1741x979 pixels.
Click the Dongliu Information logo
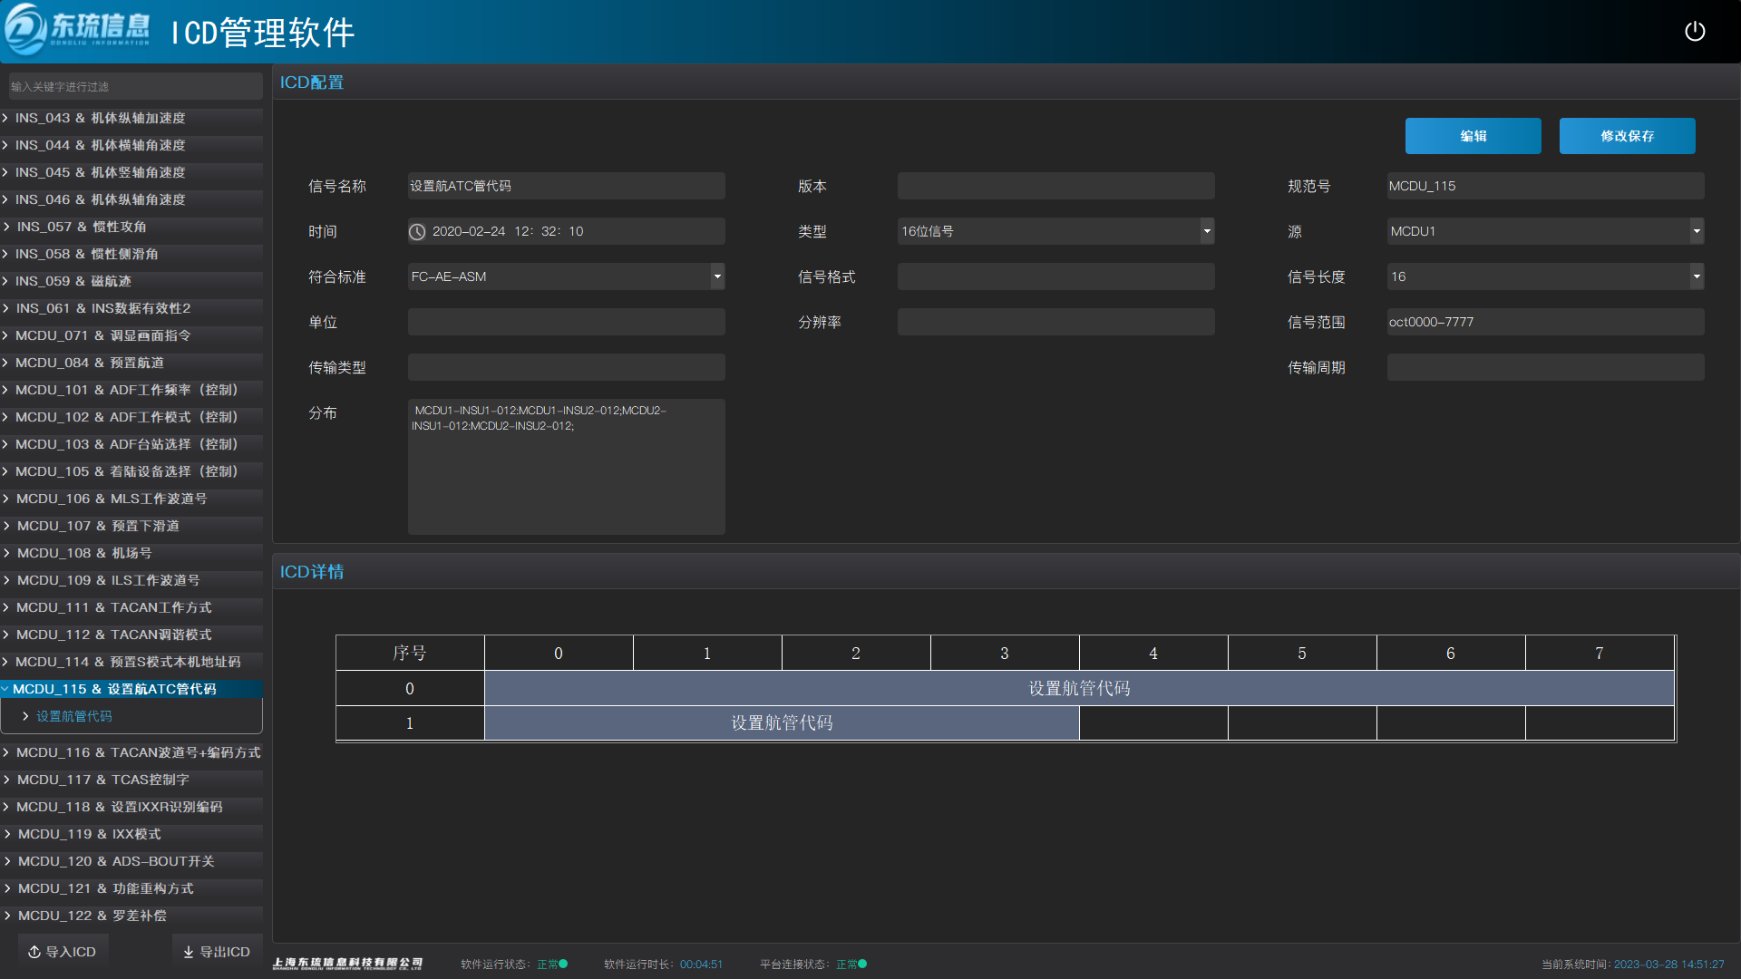pos(77,30)
